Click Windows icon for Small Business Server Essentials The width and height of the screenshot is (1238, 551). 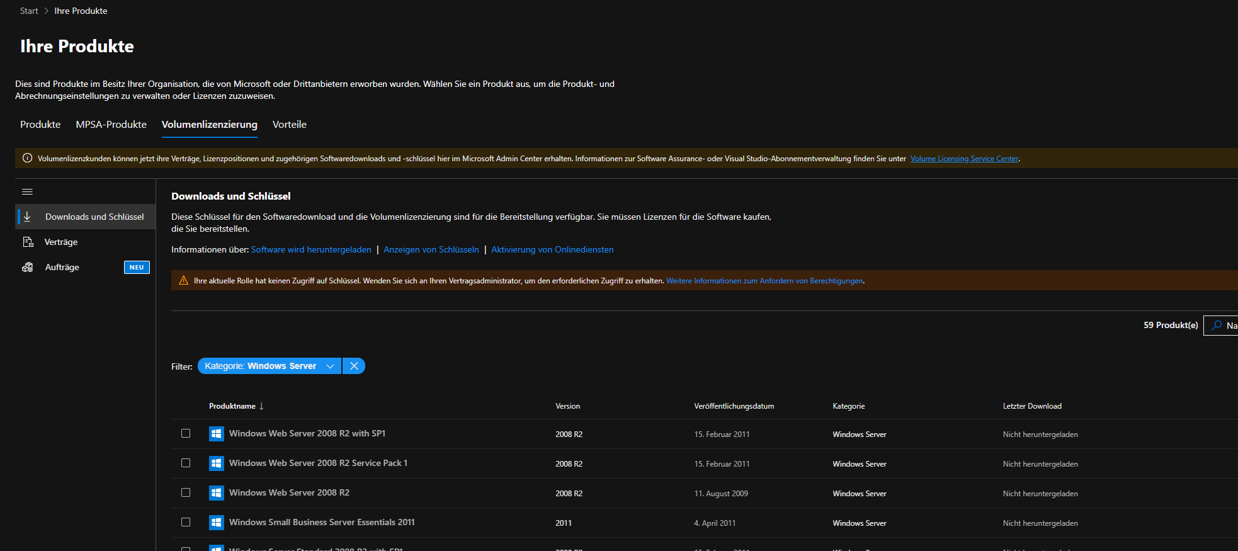(216, 523)
